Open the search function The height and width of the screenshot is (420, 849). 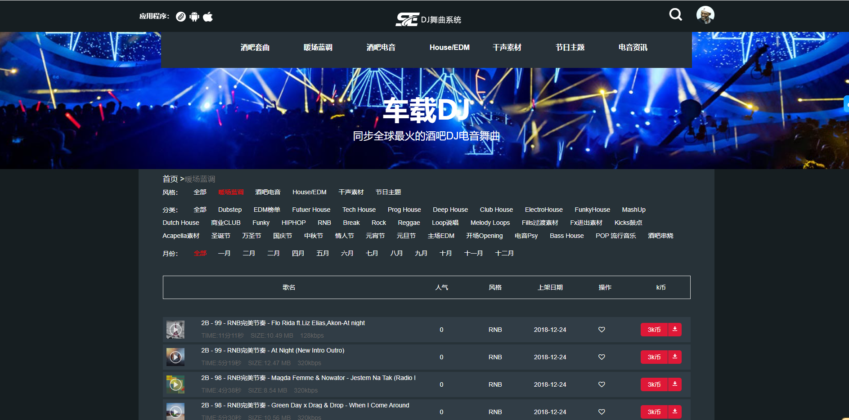675,14
